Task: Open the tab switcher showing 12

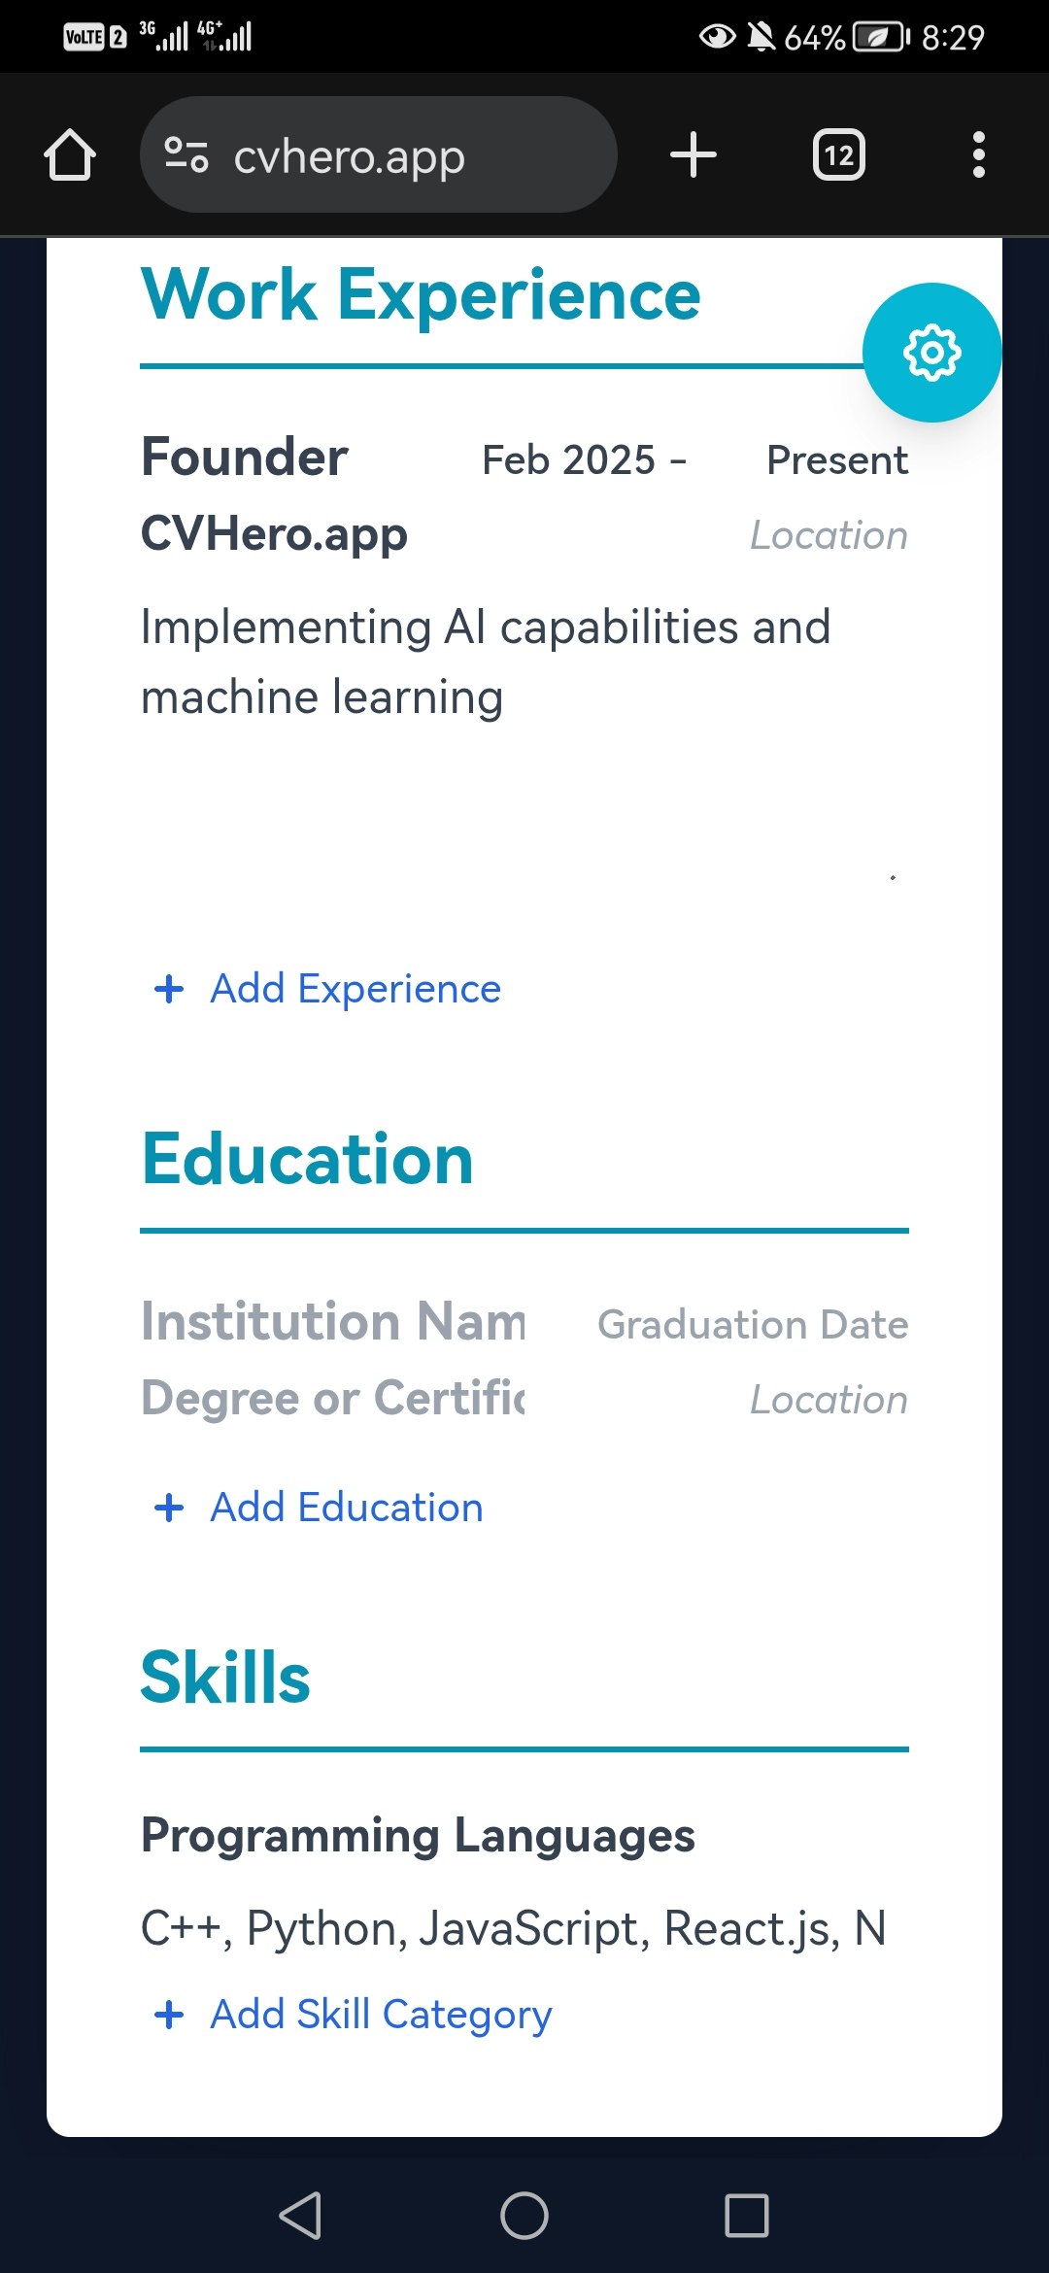Action: [838, 155]
